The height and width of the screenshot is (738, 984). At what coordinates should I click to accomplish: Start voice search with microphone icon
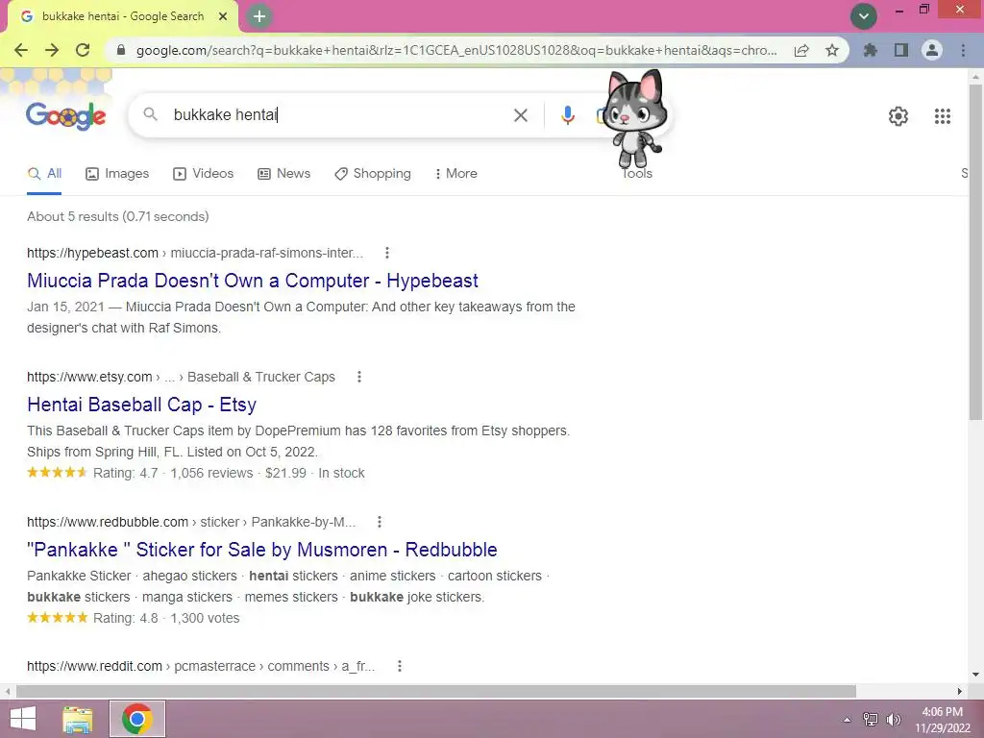pos(567,115)
